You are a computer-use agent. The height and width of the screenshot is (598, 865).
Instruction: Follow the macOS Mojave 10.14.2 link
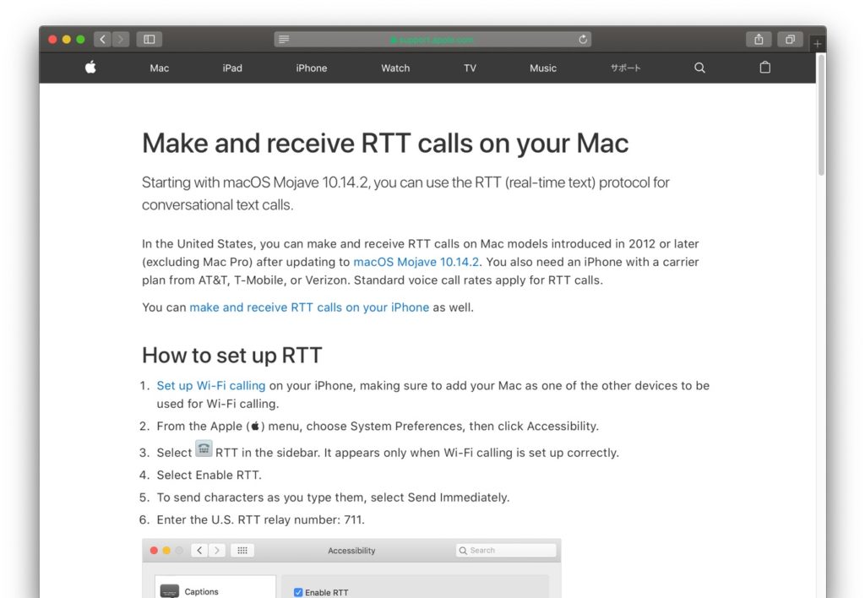[416, 262]
